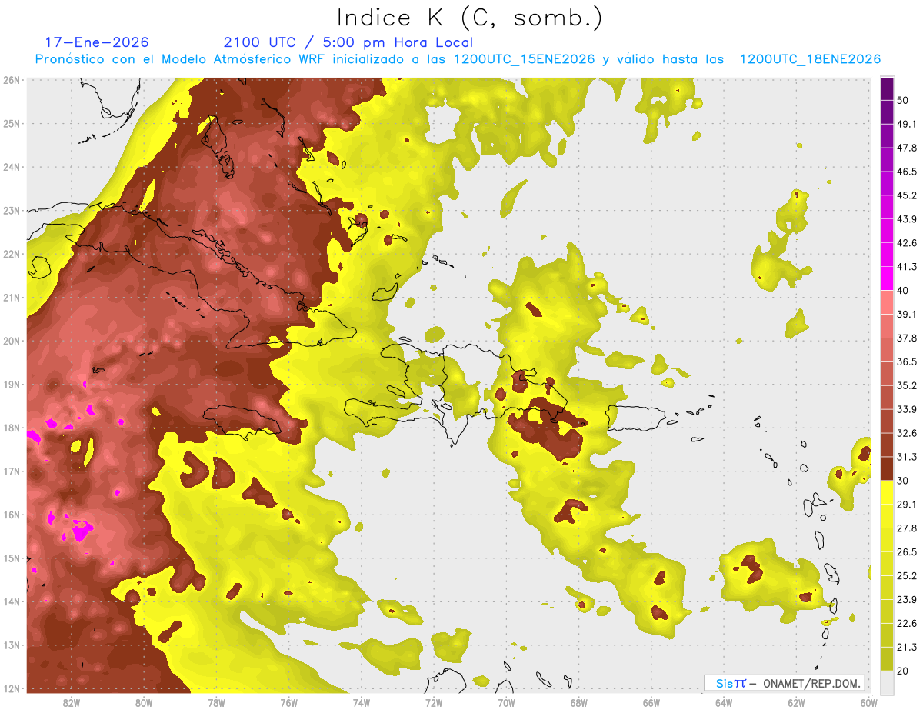The width and height of the screenshot is (923, 713).
Task: Click the colorbar value label '20'
Action: 903,671
